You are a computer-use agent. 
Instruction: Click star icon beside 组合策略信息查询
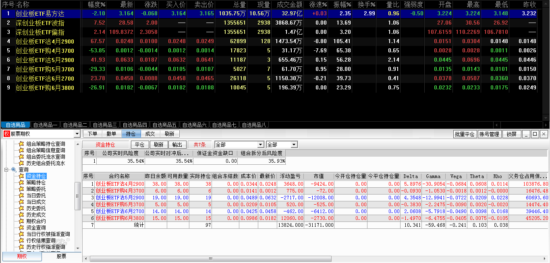pyautogui.click(x=21, y=150)
